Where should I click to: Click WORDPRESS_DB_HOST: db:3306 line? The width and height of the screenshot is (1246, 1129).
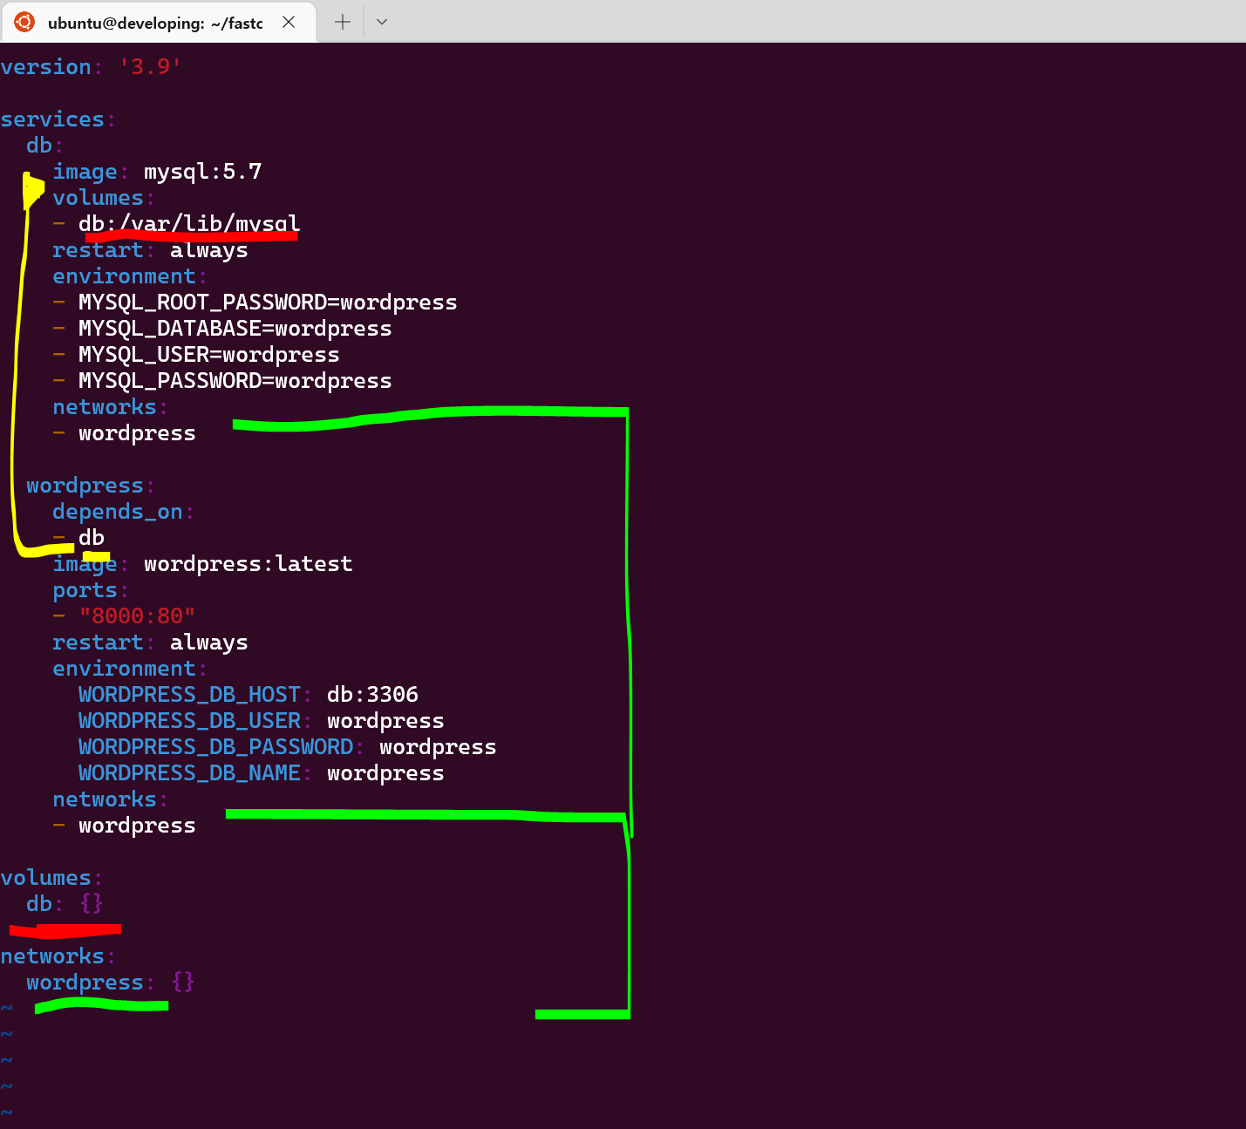(x=249, y=695)
